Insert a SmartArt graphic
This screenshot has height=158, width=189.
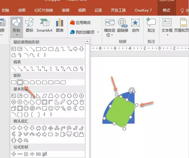[x=44, y=25]
